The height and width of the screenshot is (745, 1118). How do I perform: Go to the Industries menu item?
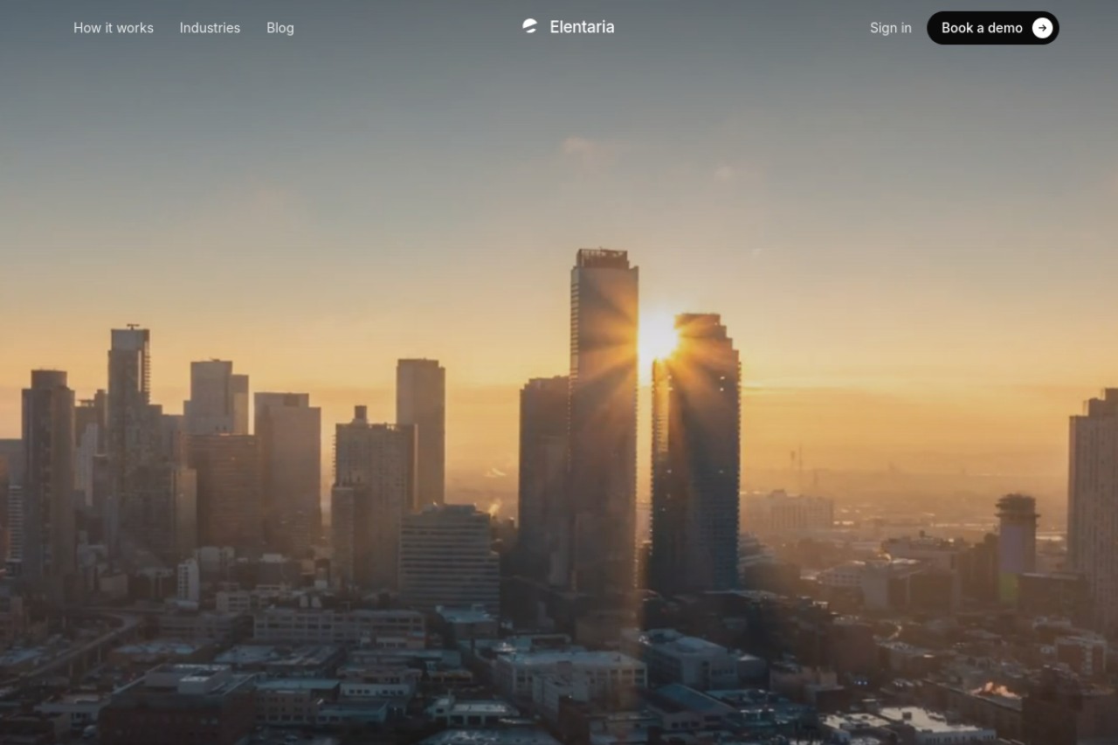(x=210, y=28)
